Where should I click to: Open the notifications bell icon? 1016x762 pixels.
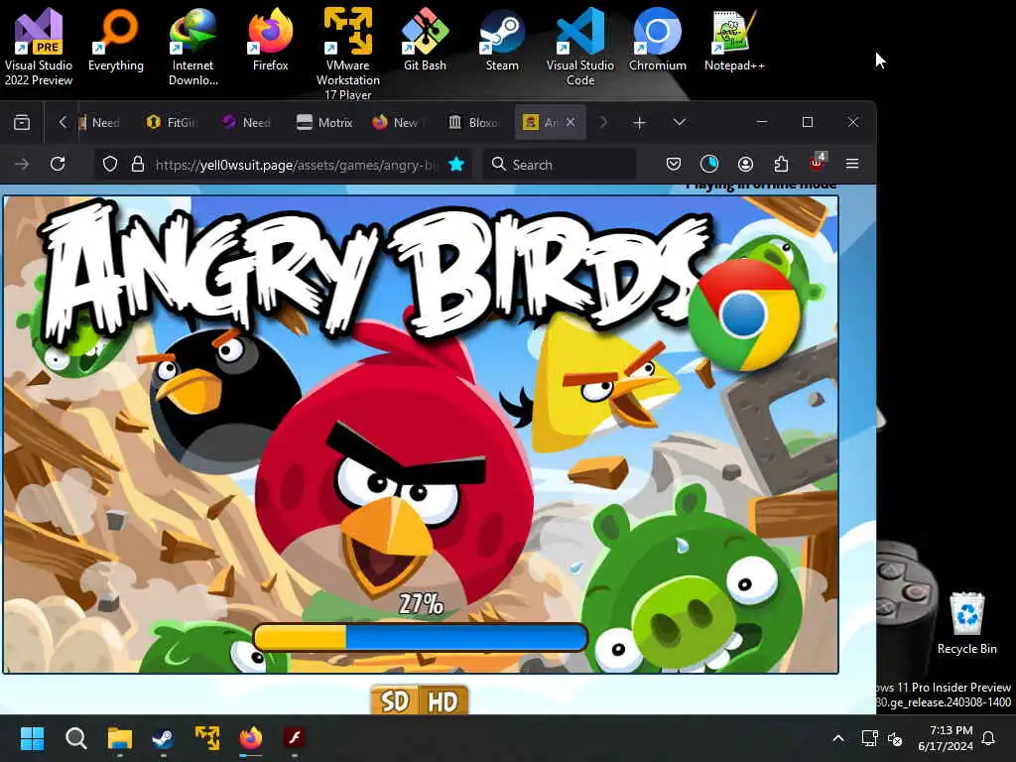click(989, 738)
